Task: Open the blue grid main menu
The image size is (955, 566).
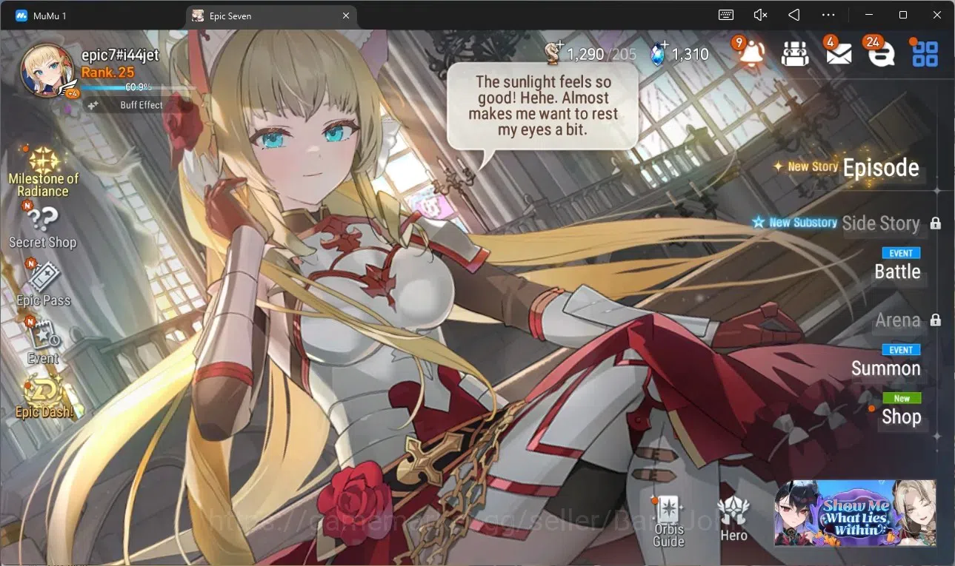Action: 925,53
